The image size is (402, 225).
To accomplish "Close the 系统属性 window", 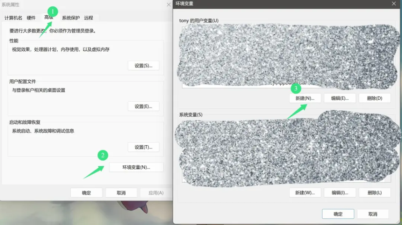I will (x=168, y=5).
